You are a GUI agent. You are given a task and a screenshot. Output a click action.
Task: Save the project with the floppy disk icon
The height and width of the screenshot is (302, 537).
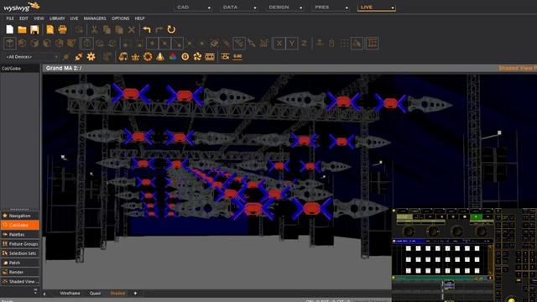[x=34, y=30]
